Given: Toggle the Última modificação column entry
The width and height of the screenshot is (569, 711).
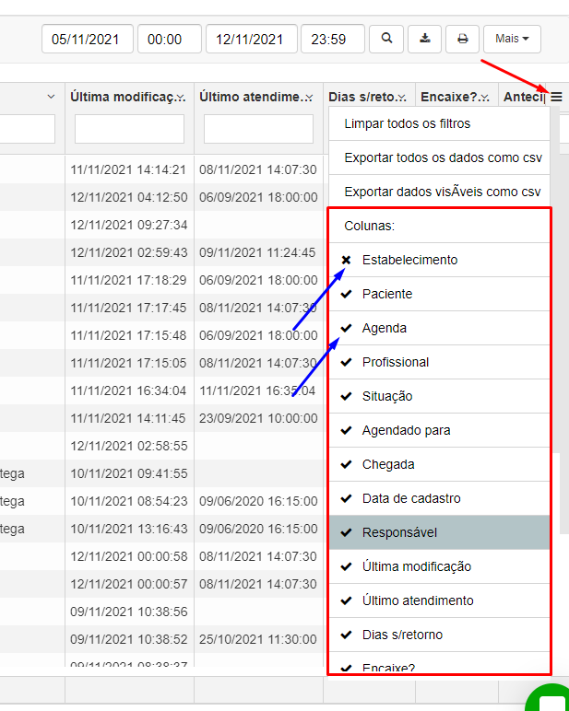Looking at the screenshot, I should pyautogui.click(x=439, y=566).
